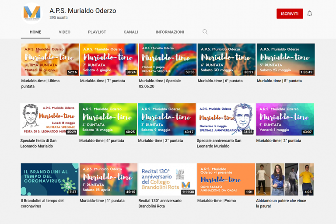Click title 'Murialdo-time | 7° puntata'
The height and width of the screenshot is (224, 336).
pyautogui.click(x=102, y=81)
